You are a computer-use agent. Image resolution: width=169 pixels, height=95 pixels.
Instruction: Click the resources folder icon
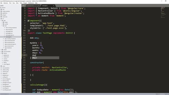[x=1, y=17]
